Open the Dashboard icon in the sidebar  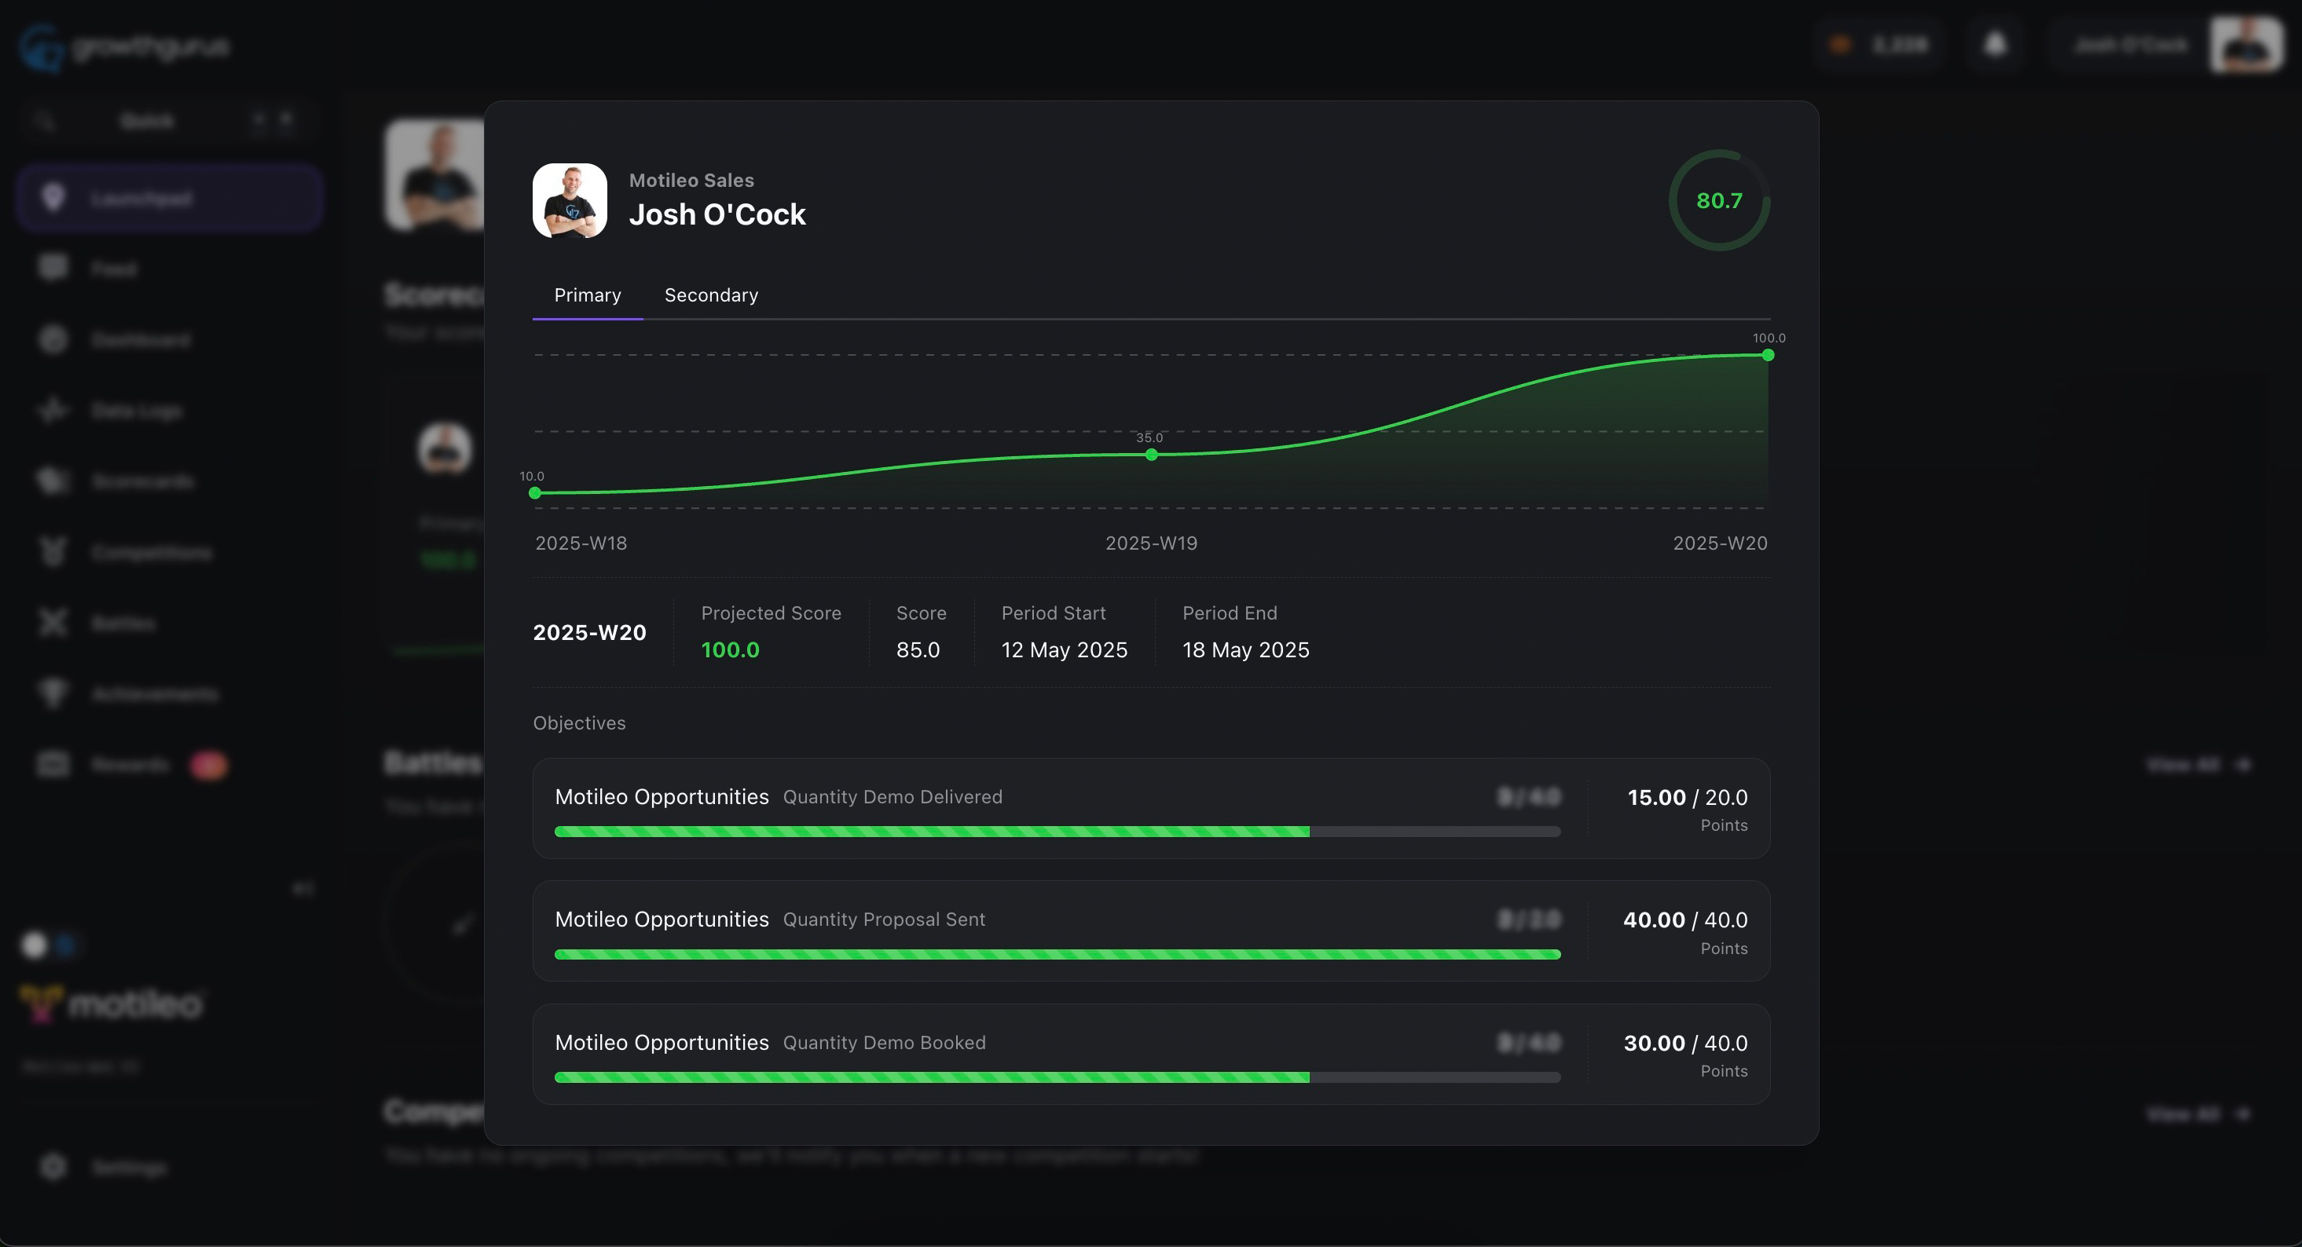tap(53, 339)
